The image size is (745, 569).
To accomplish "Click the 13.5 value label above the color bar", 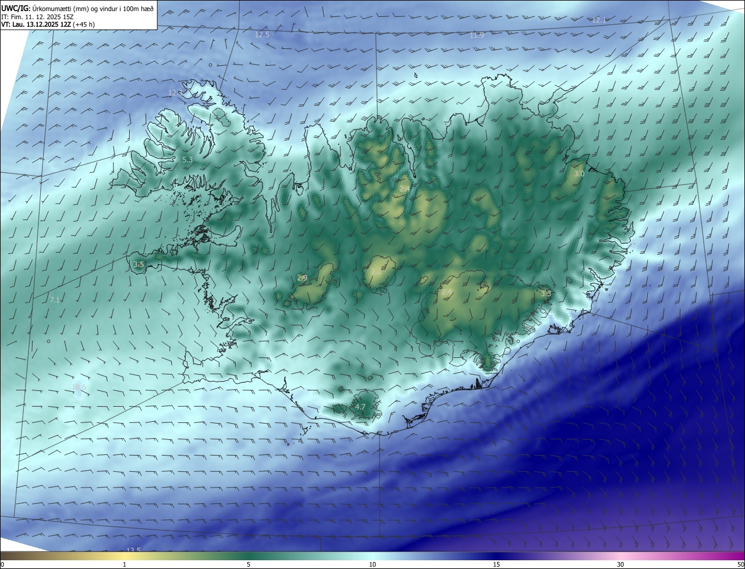I will pyautogui.click(x=134, y=550).
